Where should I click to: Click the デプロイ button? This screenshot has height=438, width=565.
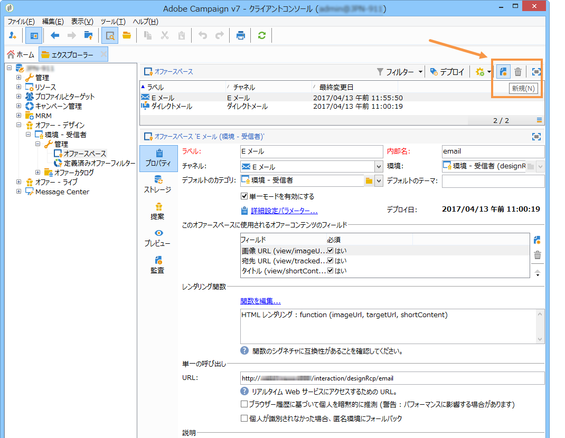click(447, 72)
